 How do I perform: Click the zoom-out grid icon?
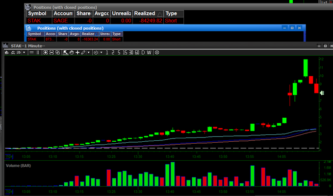pyautogui.click(x=51, y=52)
